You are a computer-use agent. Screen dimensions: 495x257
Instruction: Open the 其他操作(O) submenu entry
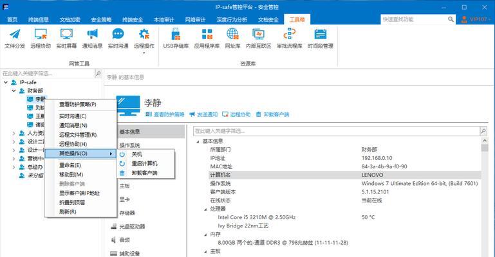(81, 154)
